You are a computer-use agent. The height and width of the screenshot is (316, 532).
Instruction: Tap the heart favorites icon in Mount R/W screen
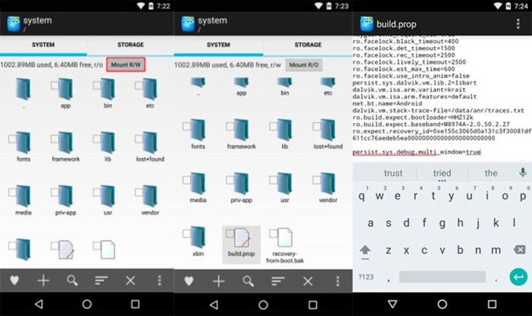[x=15, y=280]
